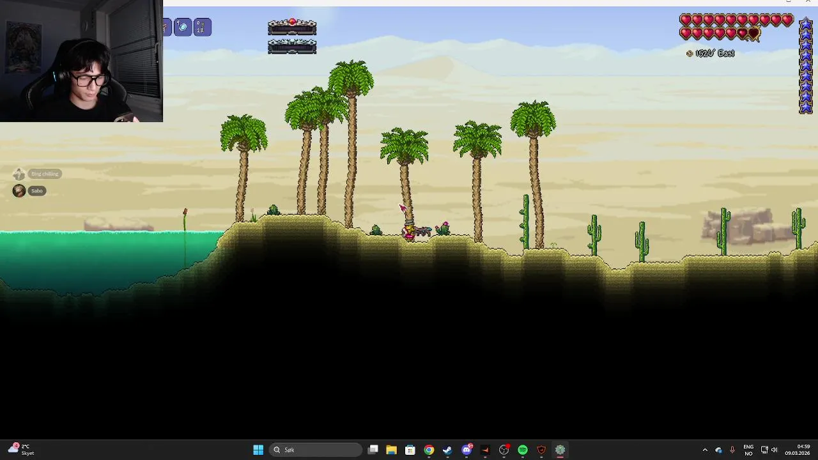
Task: Click the Bing chilling player avatar
Action: (x=19, y=174)
